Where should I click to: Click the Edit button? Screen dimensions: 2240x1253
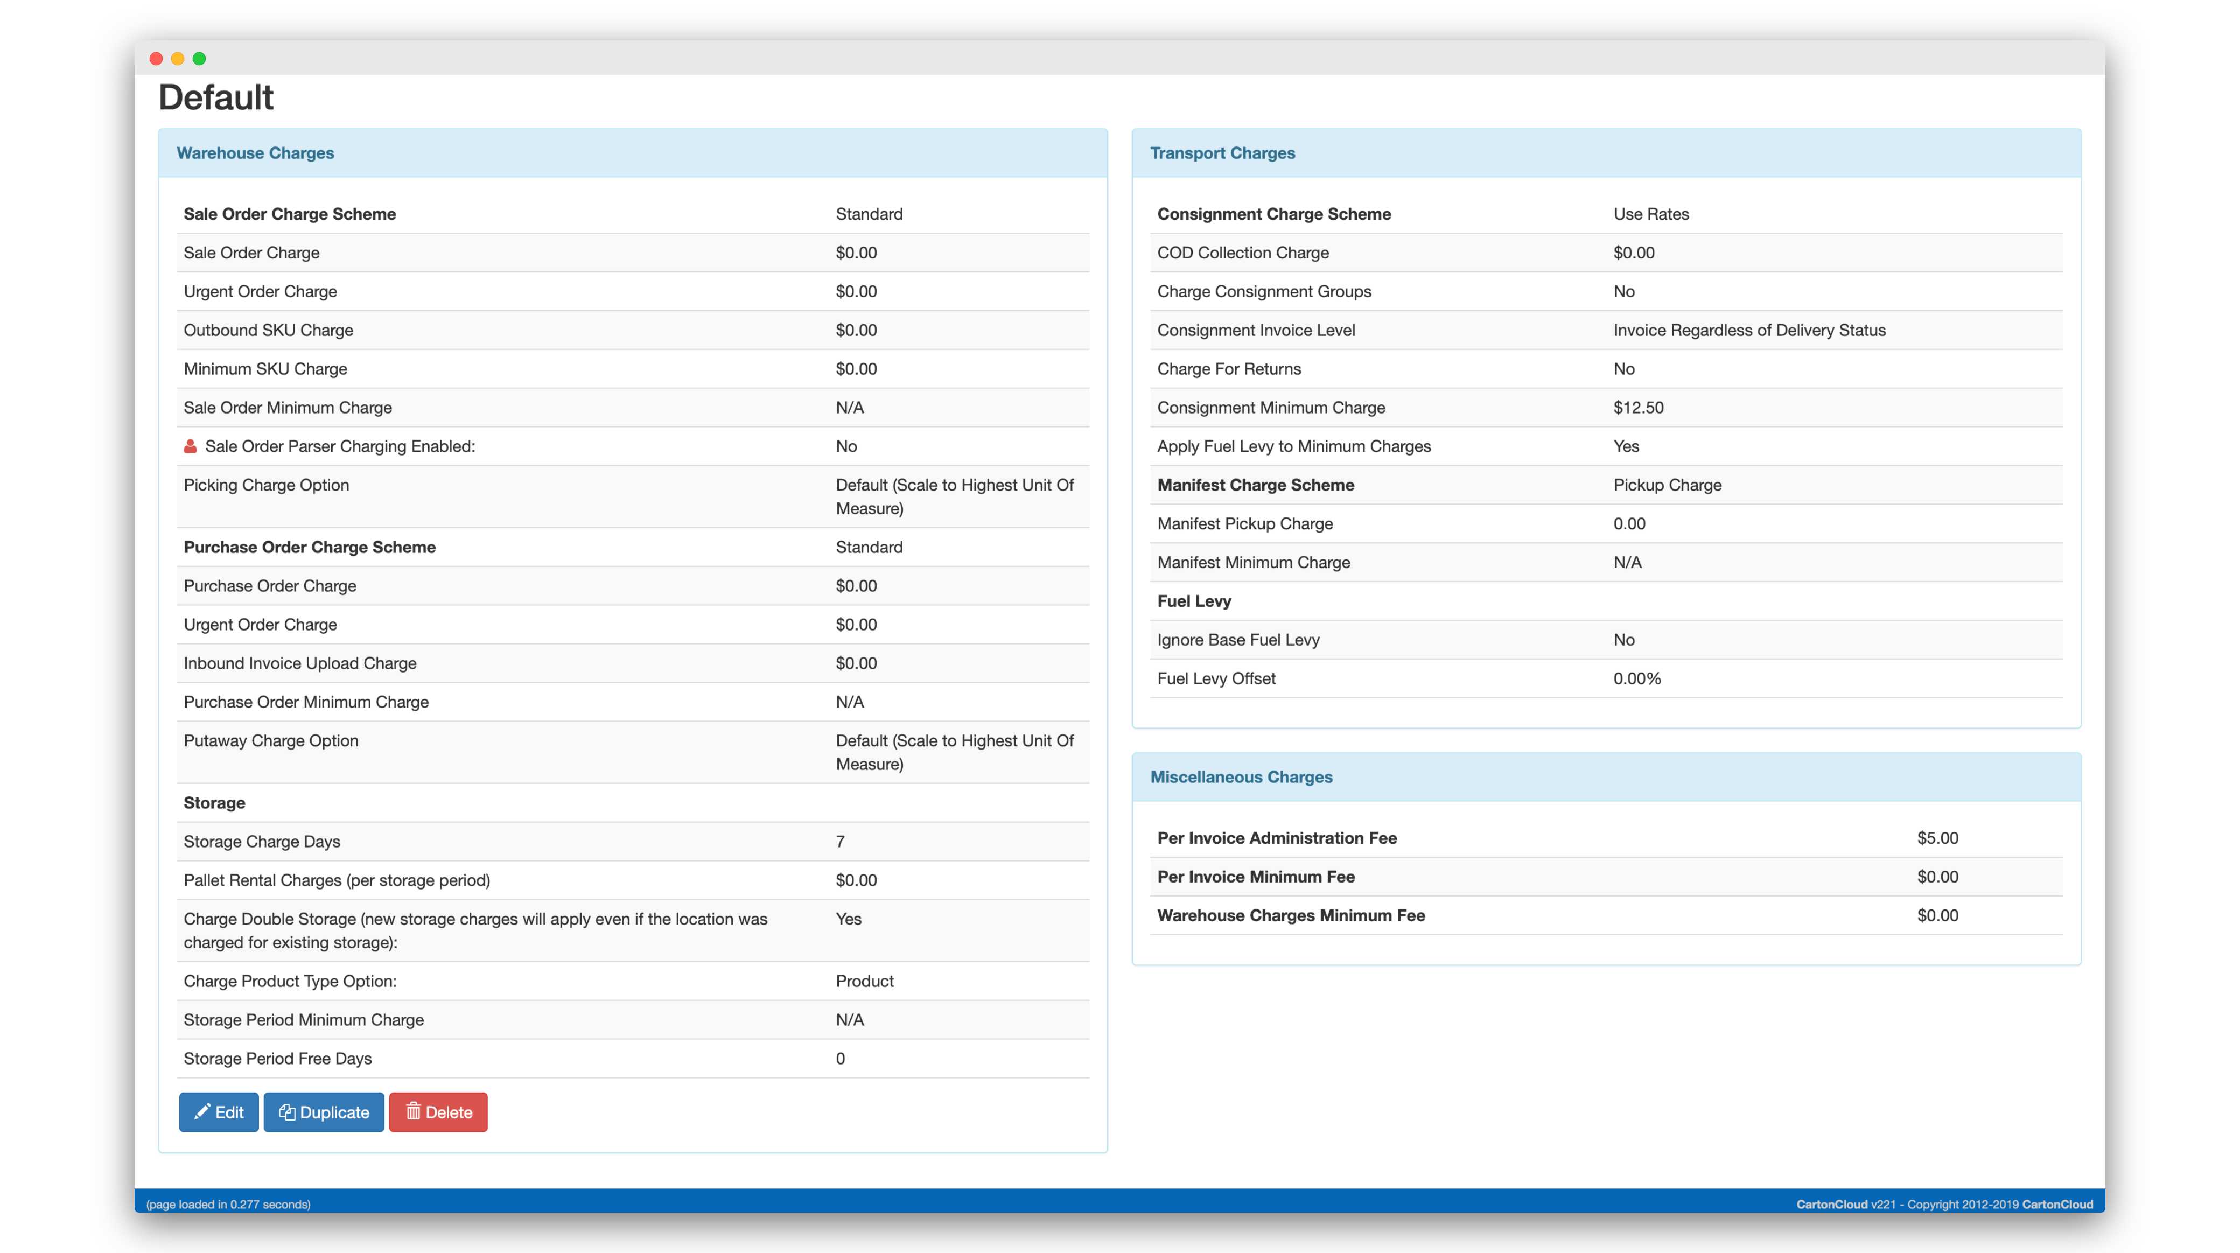pyautogui.click(x=218, y=1112)
